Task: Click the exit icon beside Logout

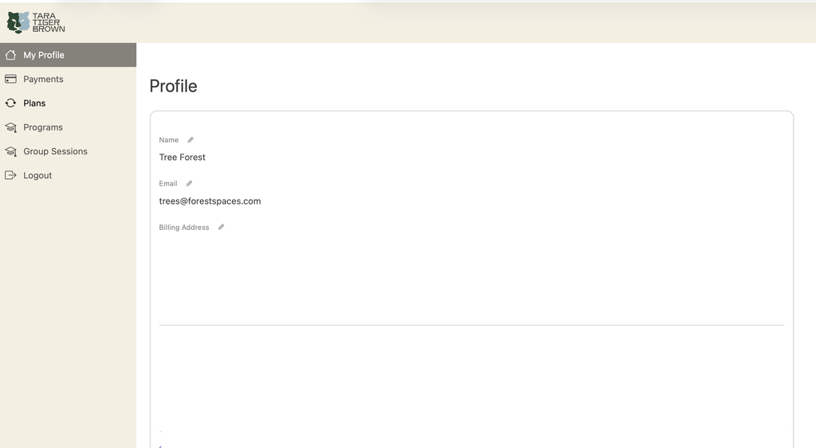Action: 10,175
